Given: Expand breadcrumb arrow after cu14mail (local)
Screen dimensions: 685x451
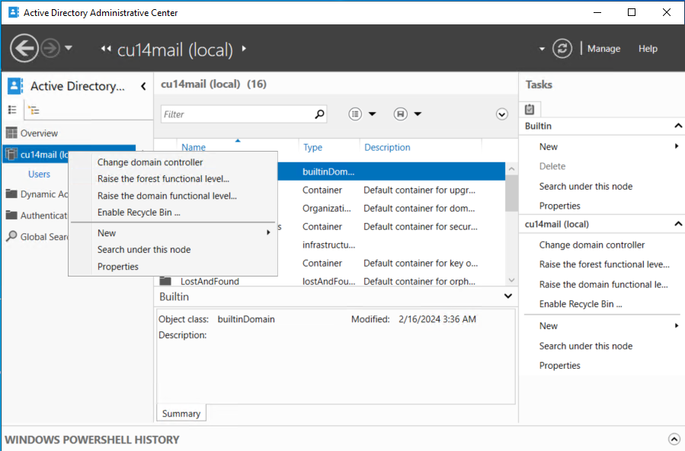Looking at the screenshot, I should click(244, 49).
